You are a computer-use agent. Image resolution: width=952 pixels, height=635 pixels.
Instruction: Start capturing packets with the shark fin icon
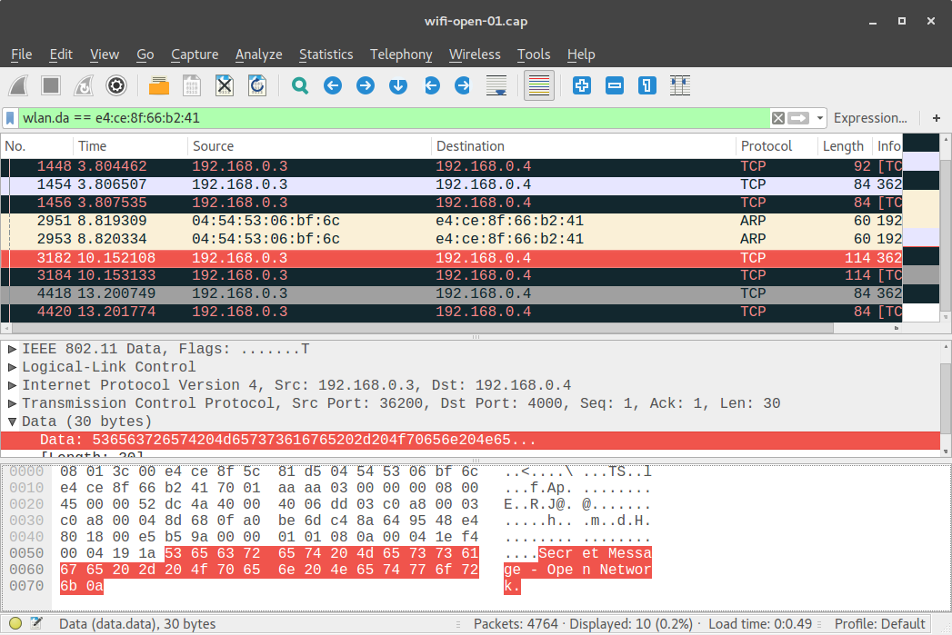coord(18,85)
